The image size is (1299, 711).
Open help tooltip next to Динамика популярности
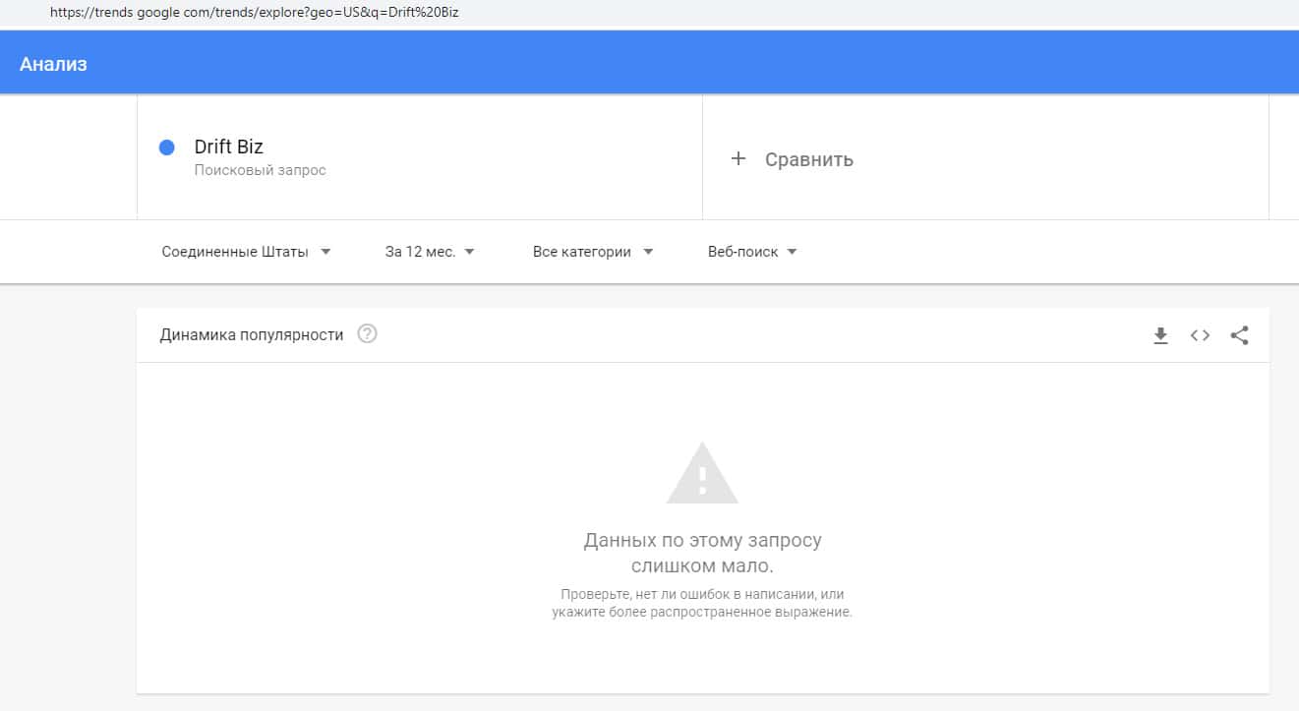click(x=368, y=333)
